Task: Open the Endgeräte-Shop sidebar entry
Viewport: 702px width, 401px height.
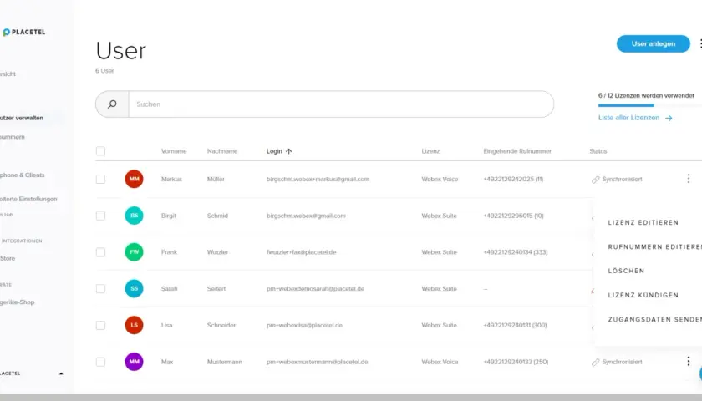Action: [x=17, y=302]
